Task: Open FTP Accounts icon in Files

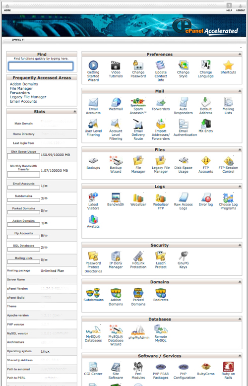Action: 206,161
